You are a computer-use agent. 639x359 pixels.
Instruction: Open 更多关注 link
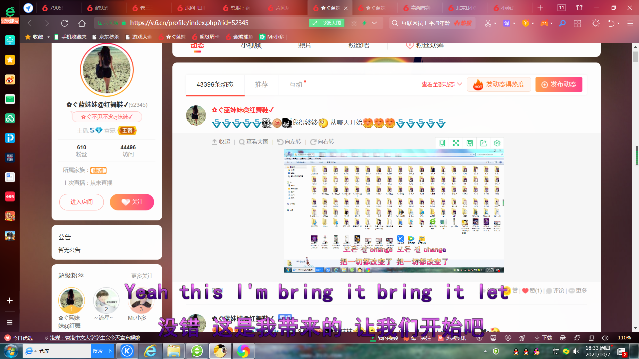(142, 276)
